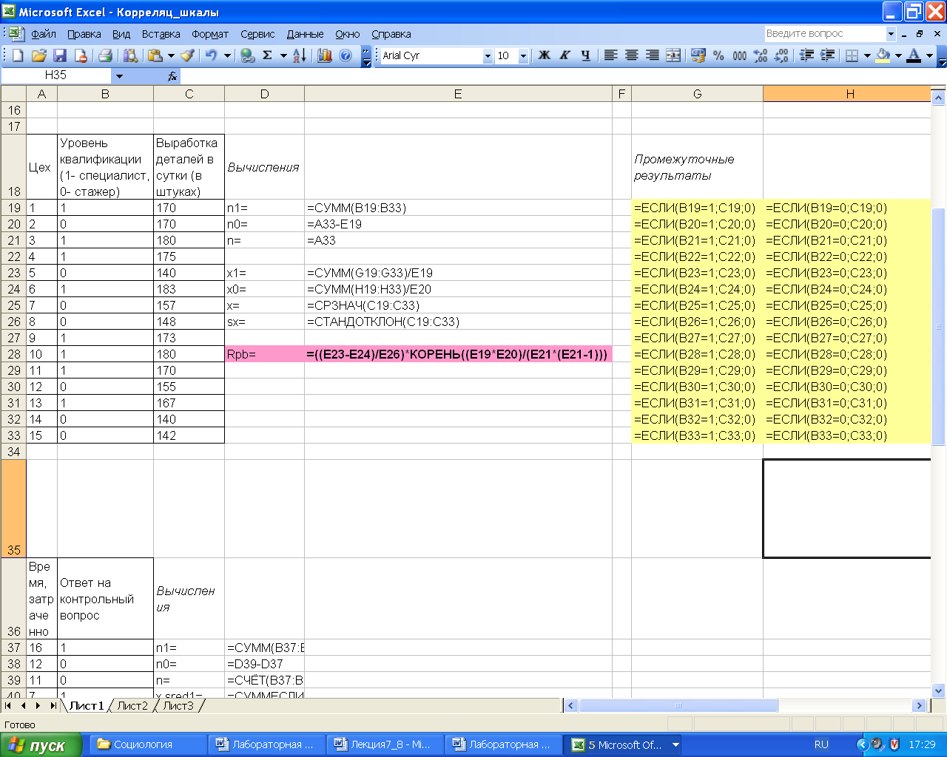
Task: Decrease decimal places
Action: 781,55
